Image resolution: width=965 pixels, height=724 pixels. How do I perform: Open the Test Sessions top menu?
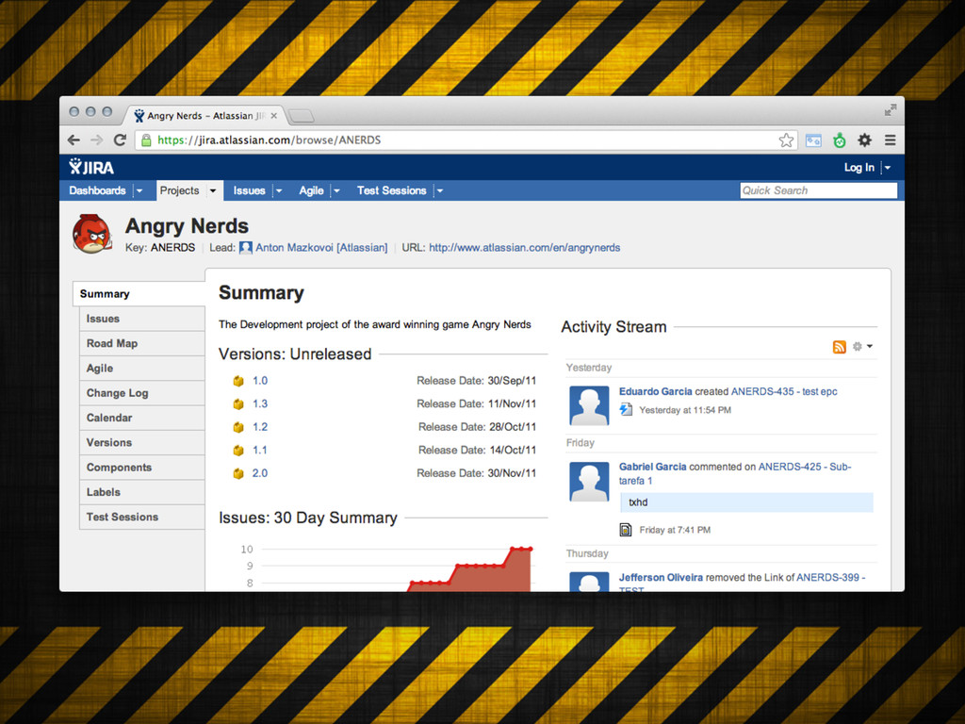point(391,190)
